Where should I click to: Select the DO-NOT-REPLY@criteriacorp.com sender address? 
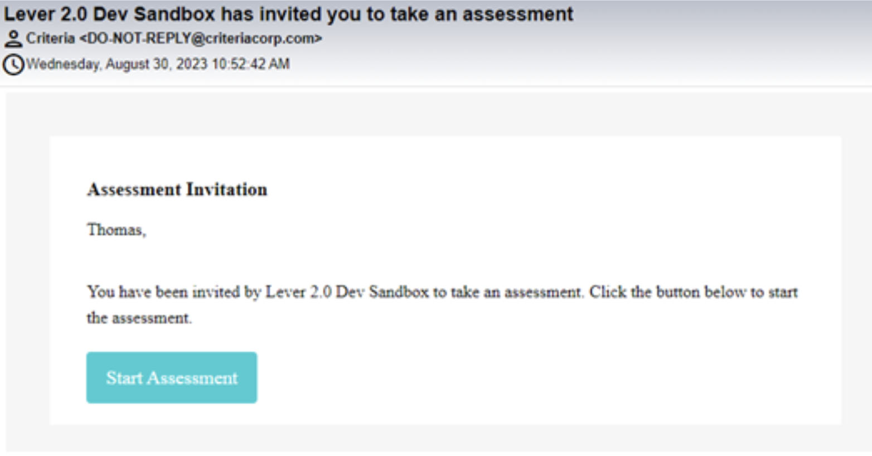(x=201, y=38)
